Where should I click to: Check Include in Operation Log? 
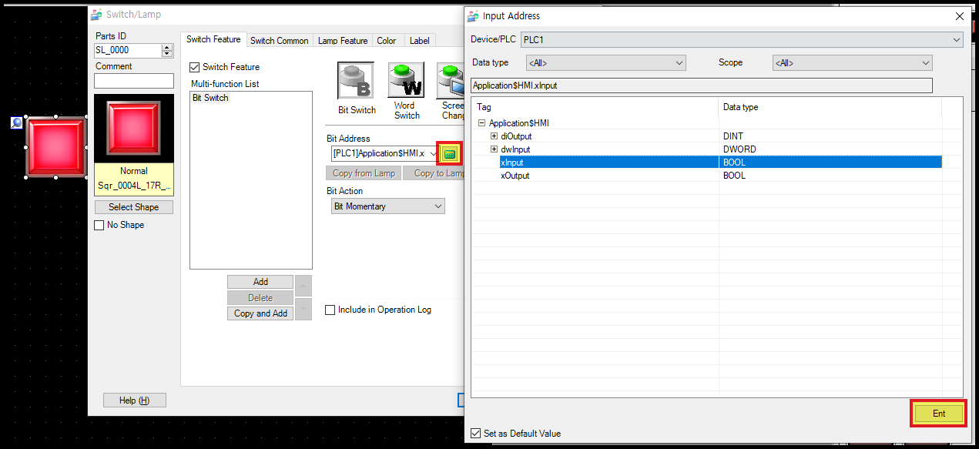(x=330, y=310)
